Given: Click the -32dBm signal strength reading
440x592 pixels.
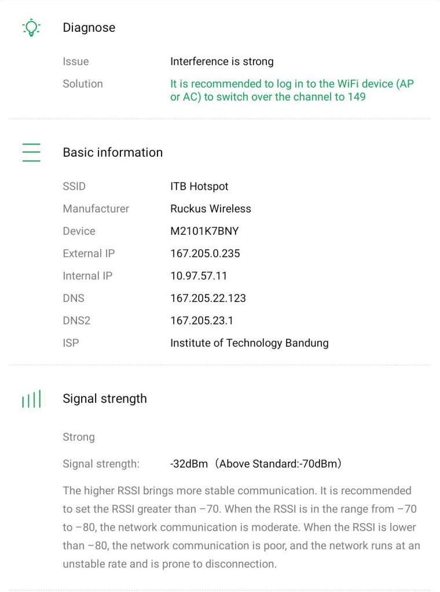Looking at the screenshot, I should 189,464.
